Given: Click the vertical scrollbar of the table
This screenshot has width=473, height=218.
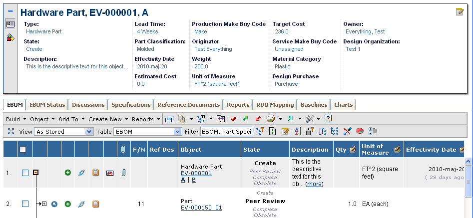Looking at the screenshot, I should point(468,185).
